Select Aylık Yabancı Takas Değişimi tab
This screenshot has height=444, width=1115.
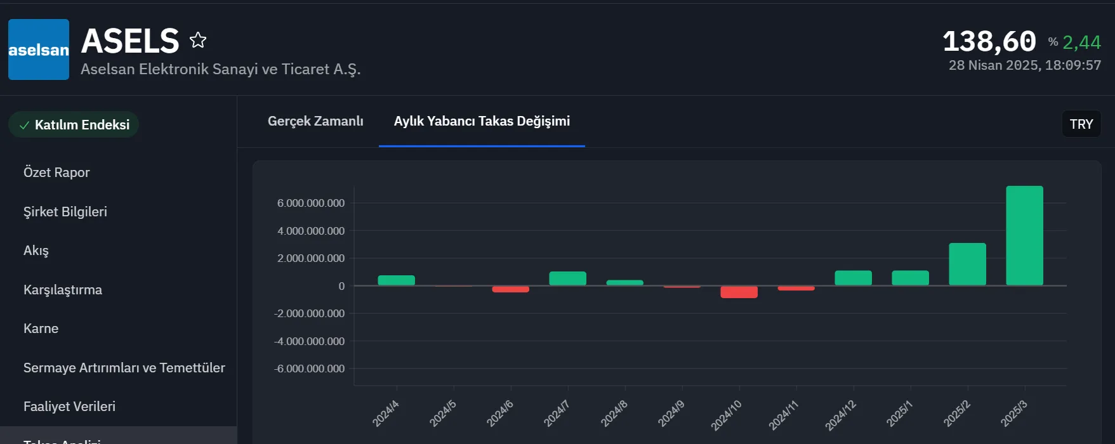[x=482, y=121]
